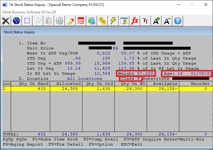Click the Allocated column header
This screenshot has height=150, width=213.
pyautogui.click(x=68, y=84)
